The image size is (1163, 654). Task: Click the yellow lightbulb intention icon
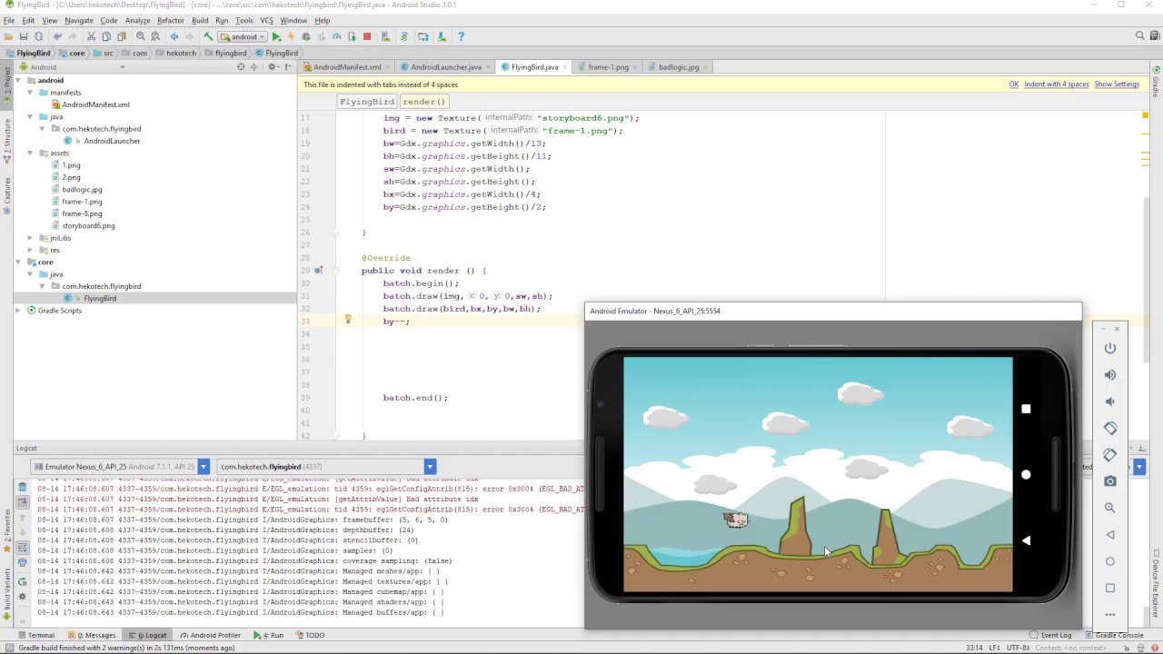[348, 320]
